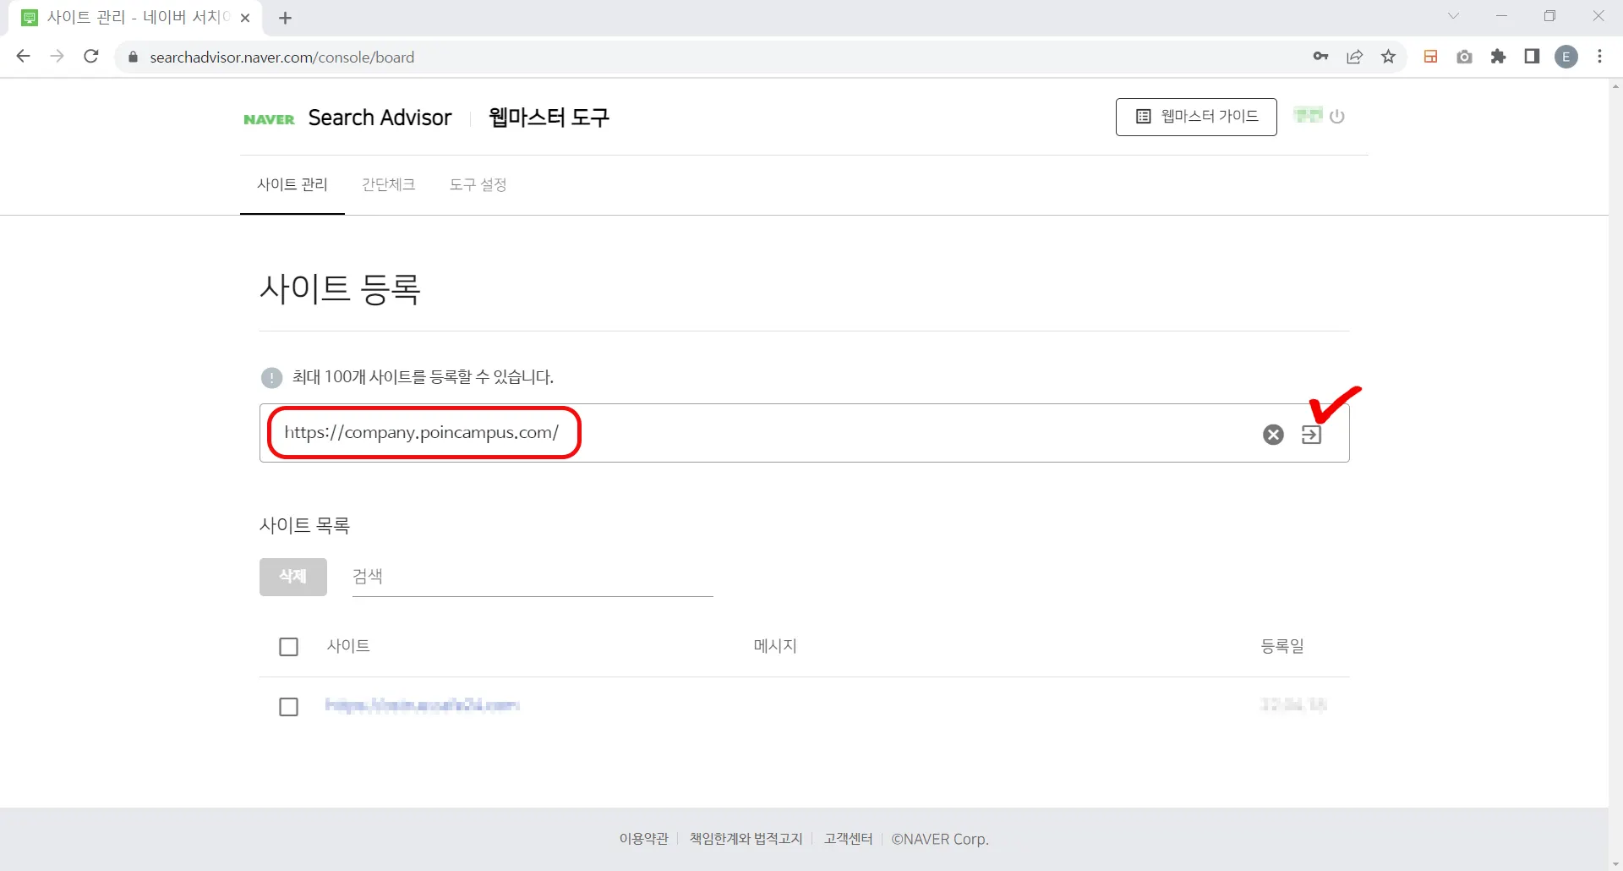Click the 등록일 column header
This screenshot has height=871, width=1623.
tap(1282, 646)
